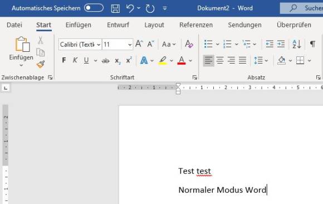Increase paragraph indent
The image size is (323, 204).
click(281, 44)
